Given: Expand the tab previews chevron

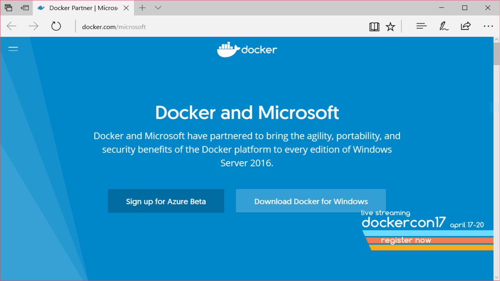Looking at the screenshot, I should click(x=158, y=8).
